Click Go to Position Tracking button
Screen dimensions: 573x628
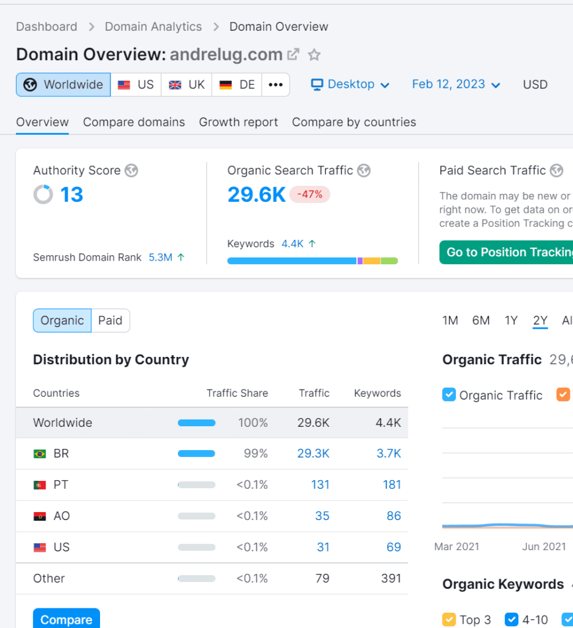coord(506,252)
